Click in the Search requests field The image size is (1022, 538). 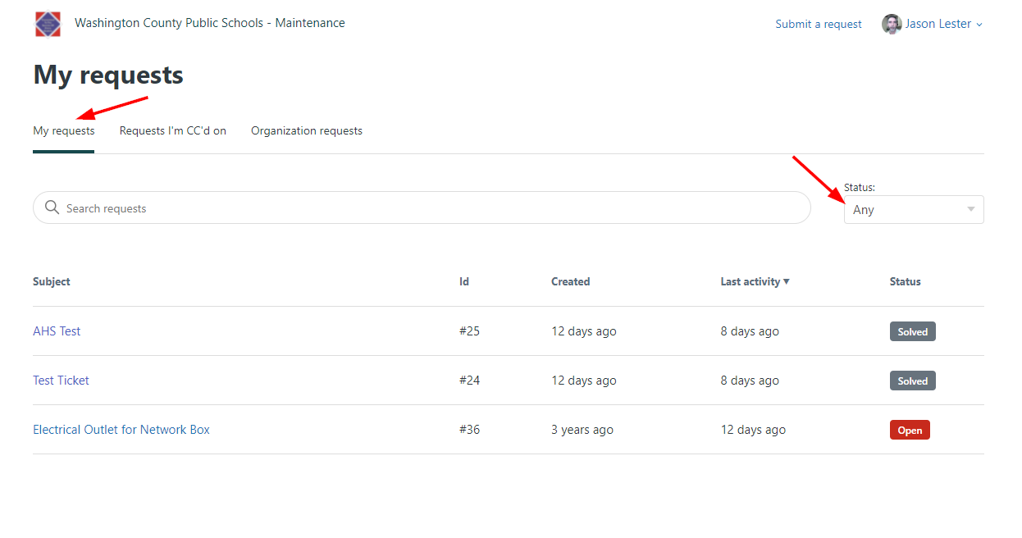tap(422, 207)
